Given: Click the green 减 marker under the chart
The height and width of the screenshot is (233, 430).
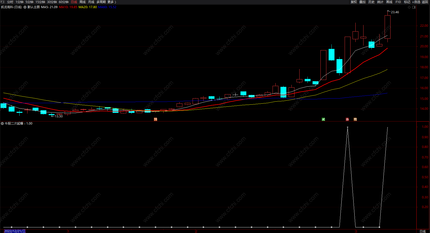Looking at the screenshot, I should pyautogui.click(x=324, y=119).
